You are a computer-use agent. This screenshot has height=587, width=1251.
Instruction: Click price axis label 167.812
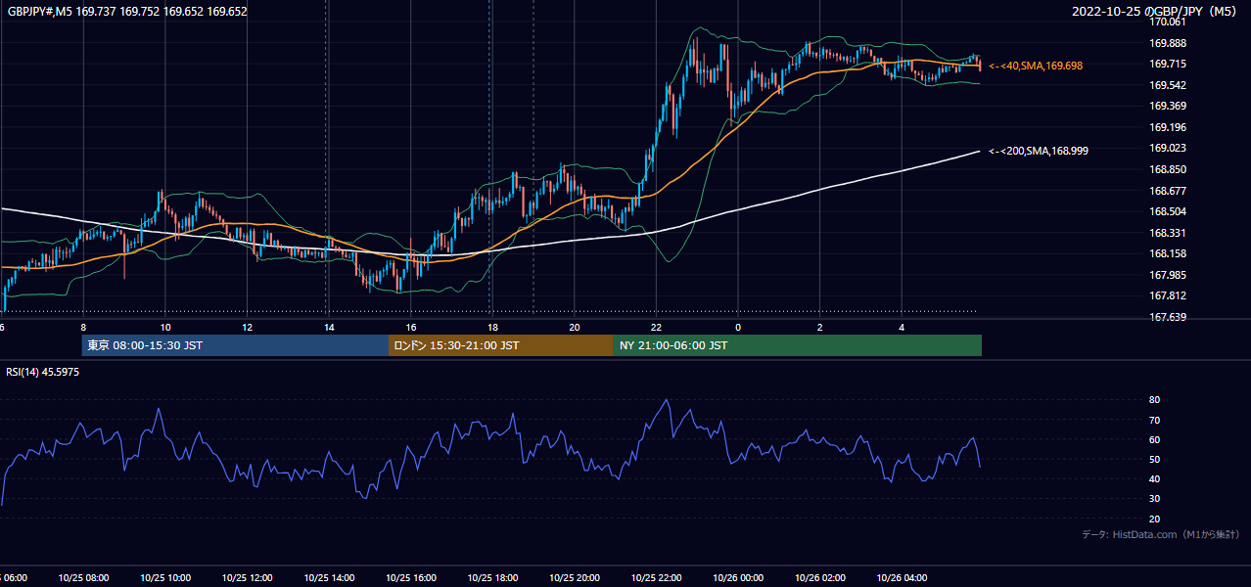(x=1167, y=295)
